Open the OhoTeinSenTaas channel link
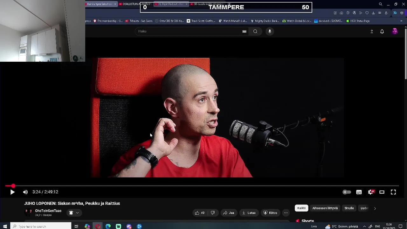Screen dimensions: 407x229 (48, 211)
